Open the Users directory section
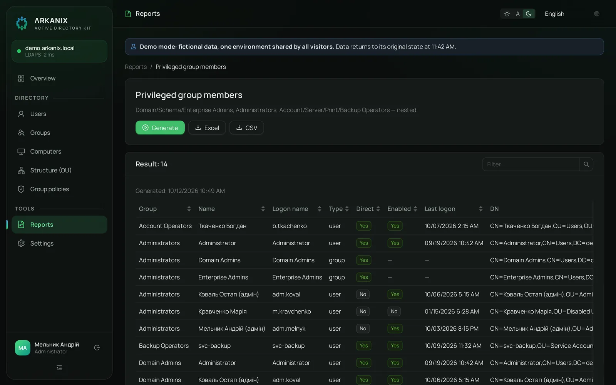The width and height of the screenshot is (616, 385). point(59,114)
